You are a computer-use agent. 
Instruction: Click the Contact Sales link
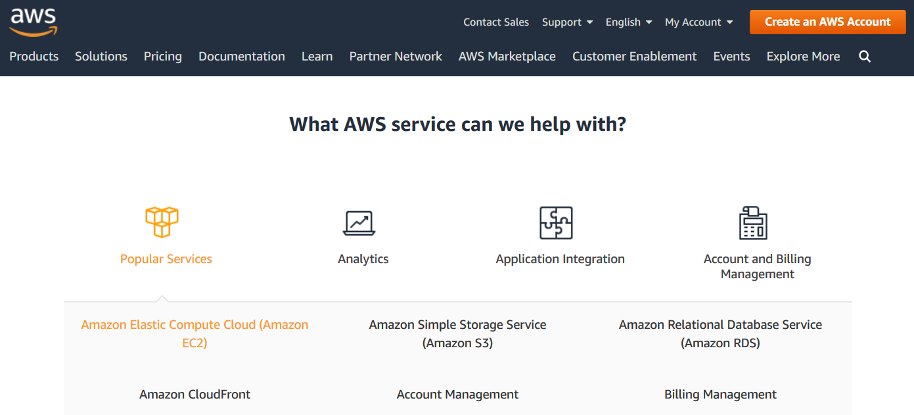coord(496,22)
